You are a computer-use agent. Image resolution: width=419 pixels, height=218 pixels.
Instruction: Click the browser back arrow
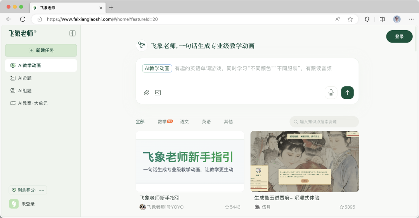[x=9, y=19]
